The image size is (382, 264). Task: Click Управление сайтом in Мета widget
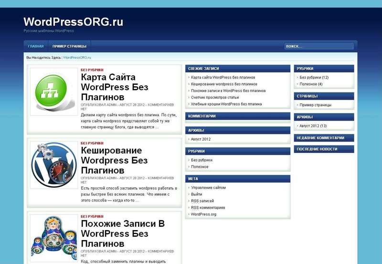(208, 188)
